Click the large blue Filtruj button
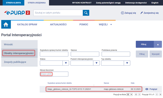The height and width of the screenshot is (98, 163). pyautogui.click(x=145, y=44)
